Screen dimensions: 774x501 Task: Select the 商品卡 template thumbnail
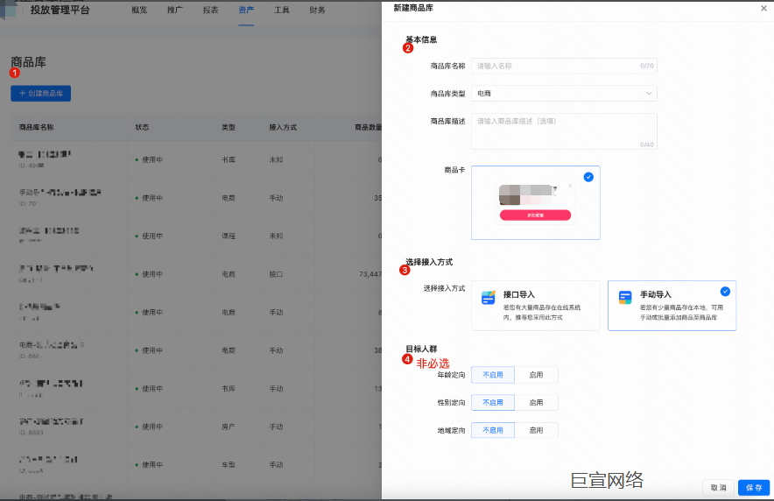tap(536, 203)
